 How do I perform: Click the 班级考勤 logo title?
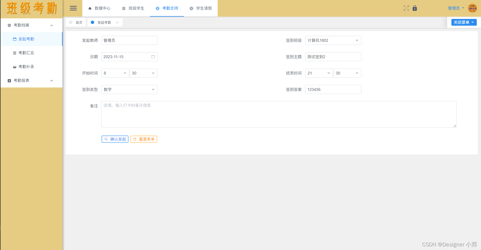(32, 8)
